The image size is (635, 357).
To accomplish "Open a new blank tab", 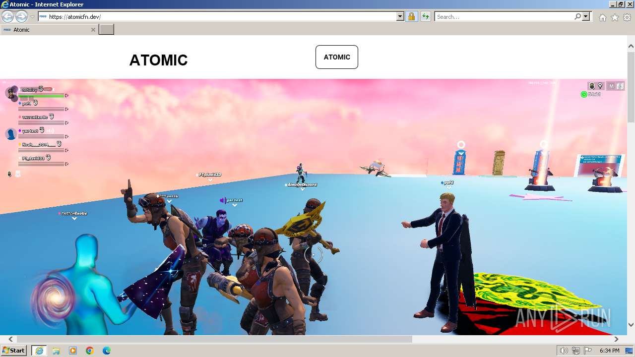I will coord(107,30).
